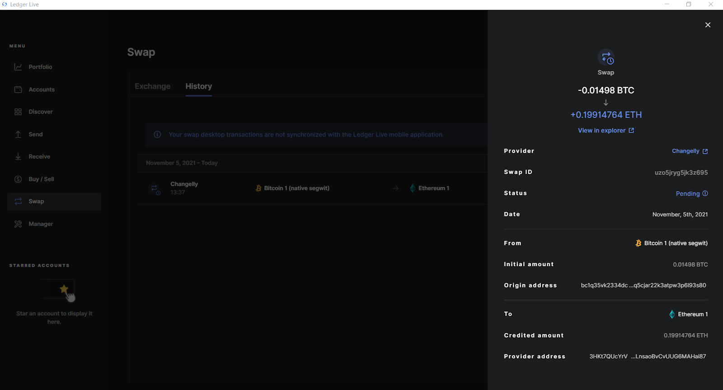Click the date November, 5th, 2021
Viewport: 723px width, 390px height.
click(680, 215)
